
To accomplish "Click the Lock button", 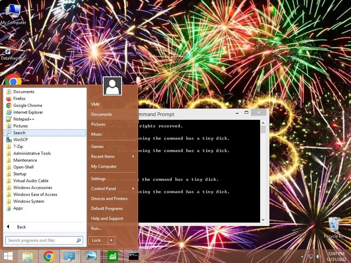I will pyautogui.click(x=98, y=240).
